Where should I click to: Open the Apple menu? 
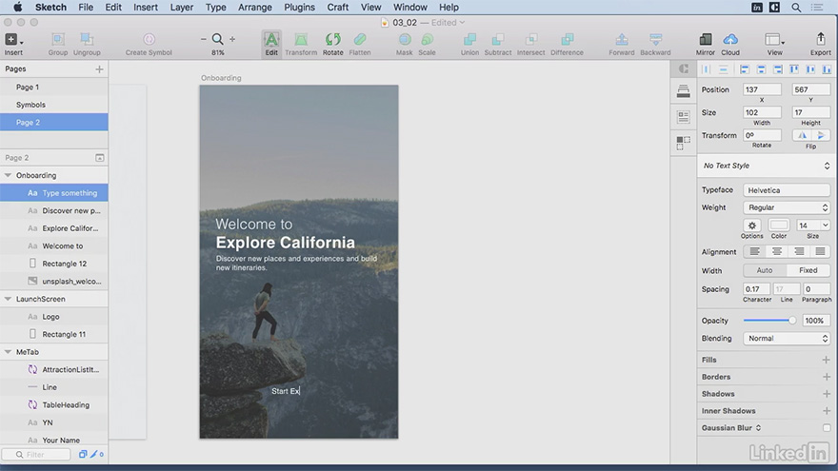pos(18,7)
